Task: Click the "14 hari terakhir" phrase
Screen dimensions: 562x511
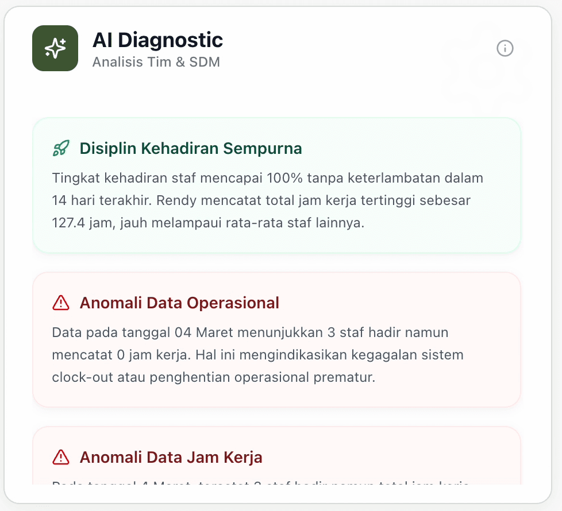Action: point(99,200)
